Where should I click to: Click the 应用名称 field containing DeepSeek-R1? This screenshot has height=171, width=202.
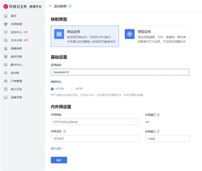click(120, 72)
